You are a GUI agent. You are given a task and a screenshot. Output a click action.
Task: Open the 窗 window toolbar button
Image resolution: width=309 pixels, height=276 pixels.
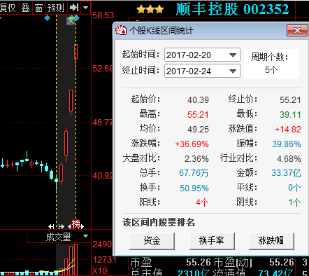click(39, 8)
